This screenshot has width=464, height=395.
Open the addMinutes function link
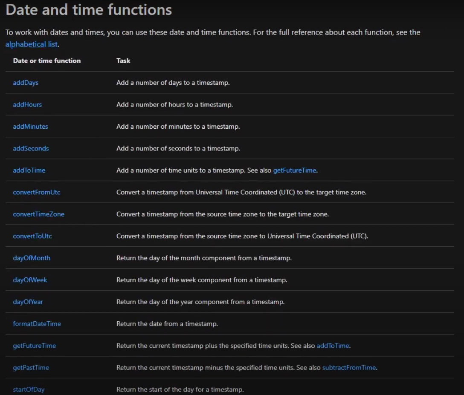[x=30, y=127]
